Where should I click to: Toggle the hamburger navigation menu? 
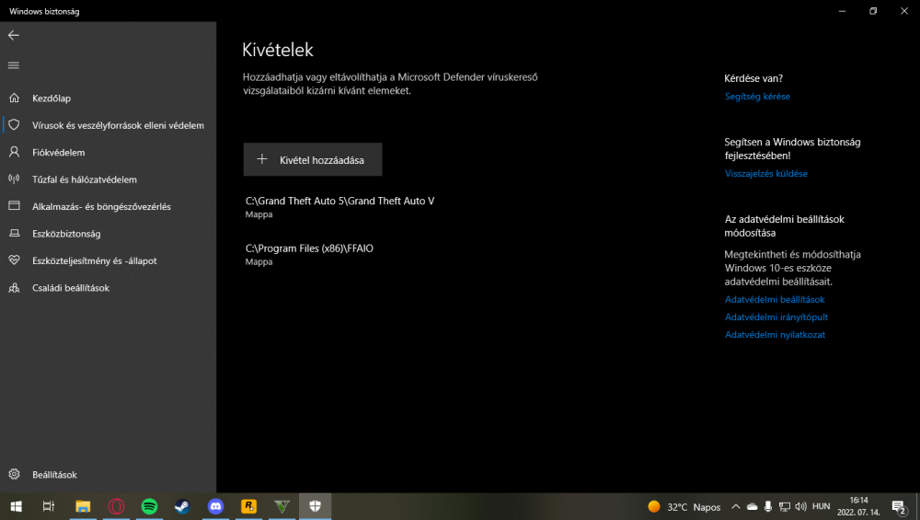[x=14, y=65]
